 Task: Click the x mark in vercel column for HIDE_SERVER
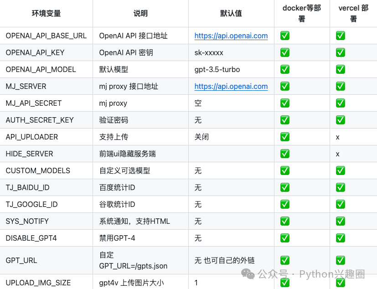[337, 154]
